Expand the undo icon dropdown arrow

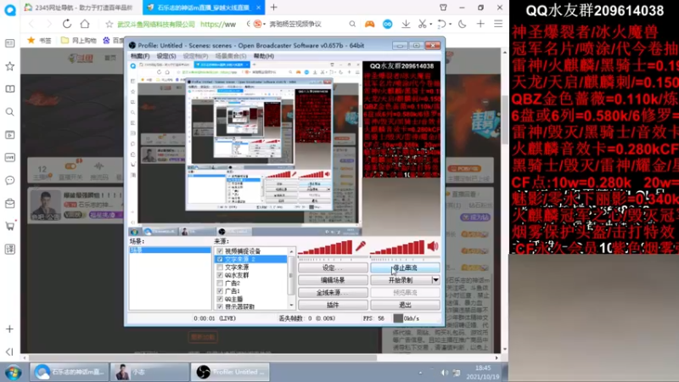[451, 25]
